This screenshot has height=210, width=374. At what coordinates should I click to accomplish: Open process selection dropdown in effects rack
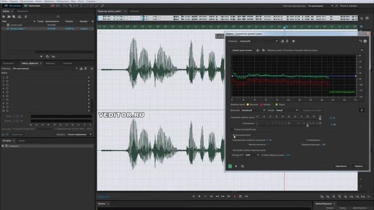point(79,135)
